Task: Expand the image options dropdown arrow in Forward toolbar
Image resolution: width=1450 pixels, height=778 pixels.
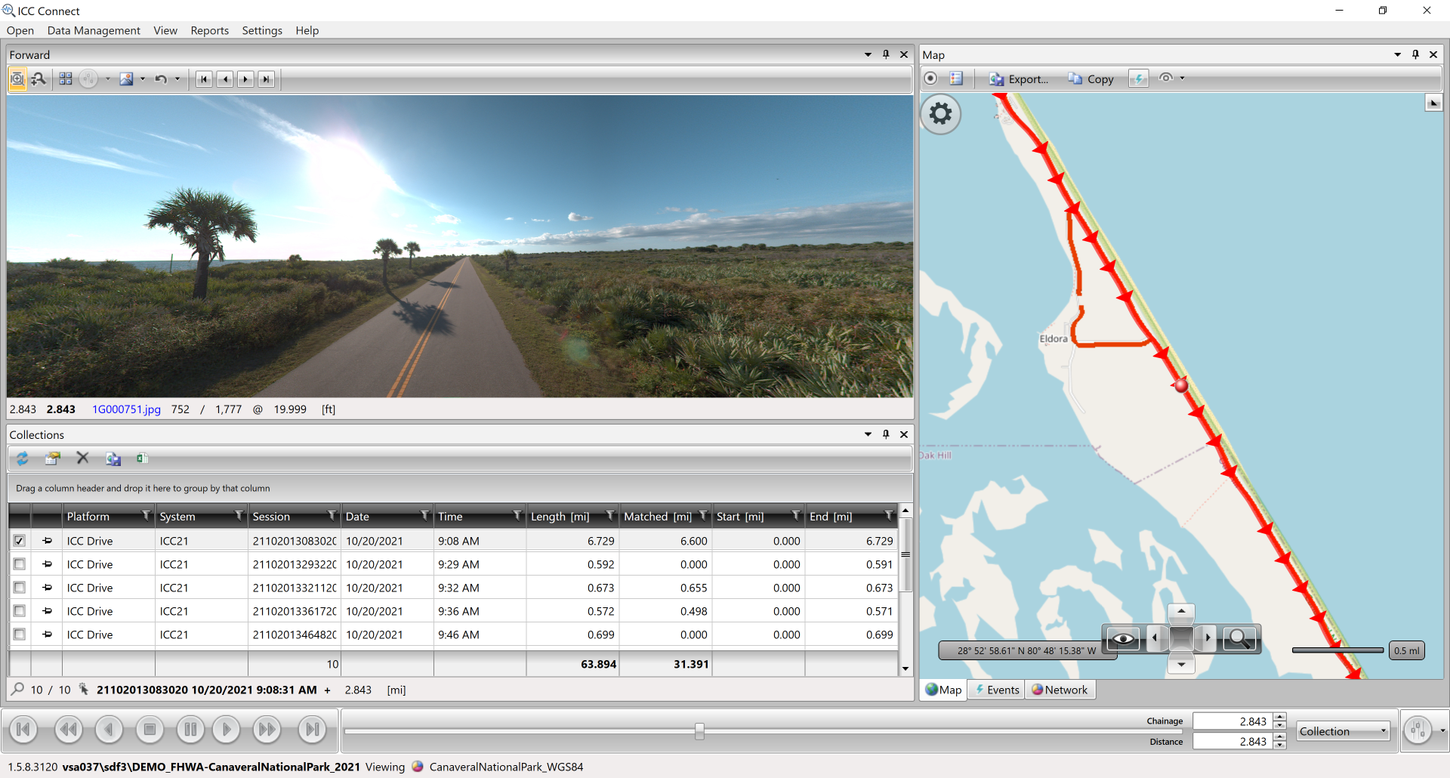Action: (143, 79)
